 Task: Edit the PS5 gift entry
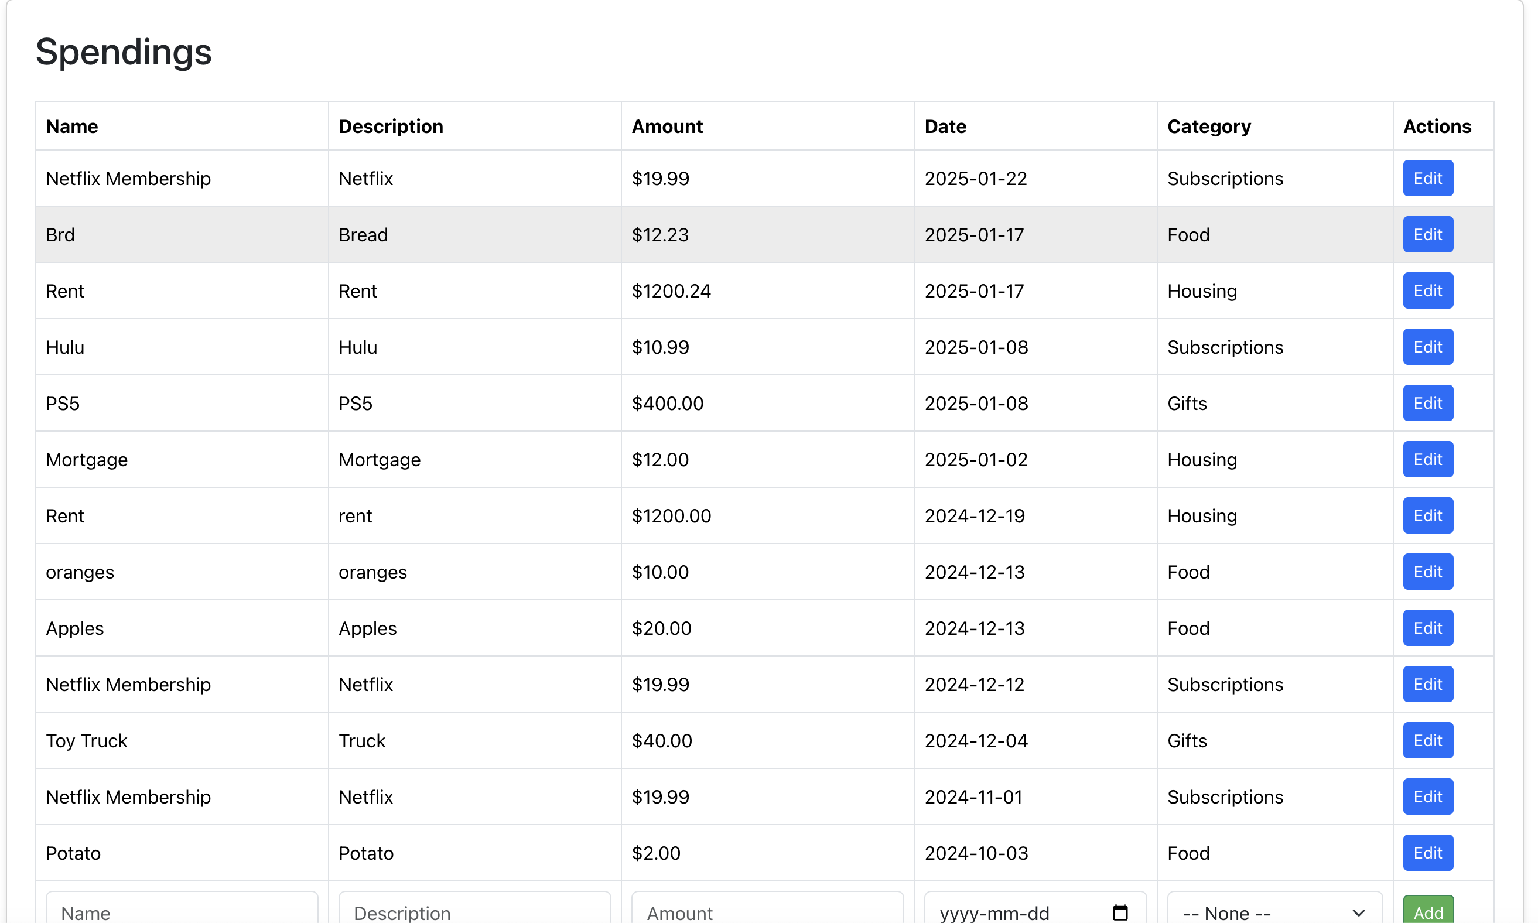[1427, 403]
